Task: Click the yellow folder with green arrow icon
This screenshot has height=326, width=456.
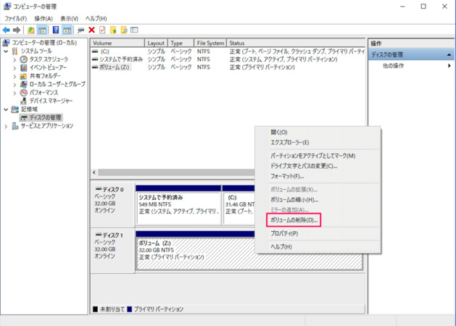Action: pyautogui.click(x=113, y=30)
